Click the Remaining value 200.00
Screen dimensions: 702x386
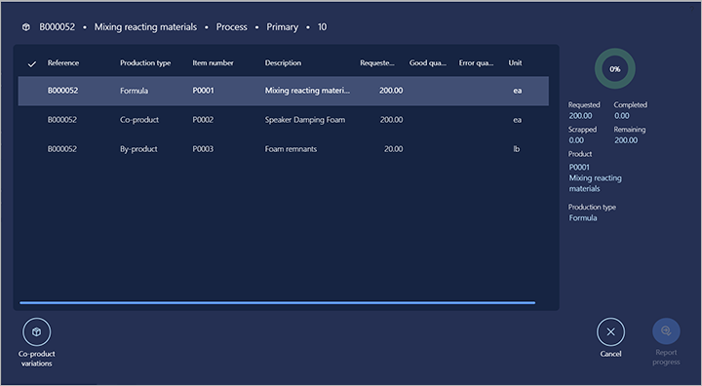coord(625,140)
